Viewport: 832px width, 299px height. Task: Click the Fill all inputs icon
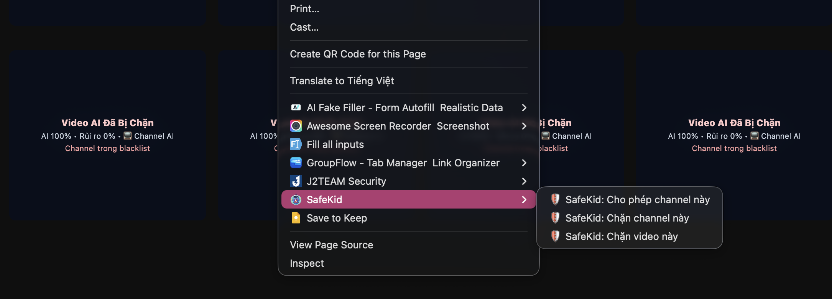296,145
